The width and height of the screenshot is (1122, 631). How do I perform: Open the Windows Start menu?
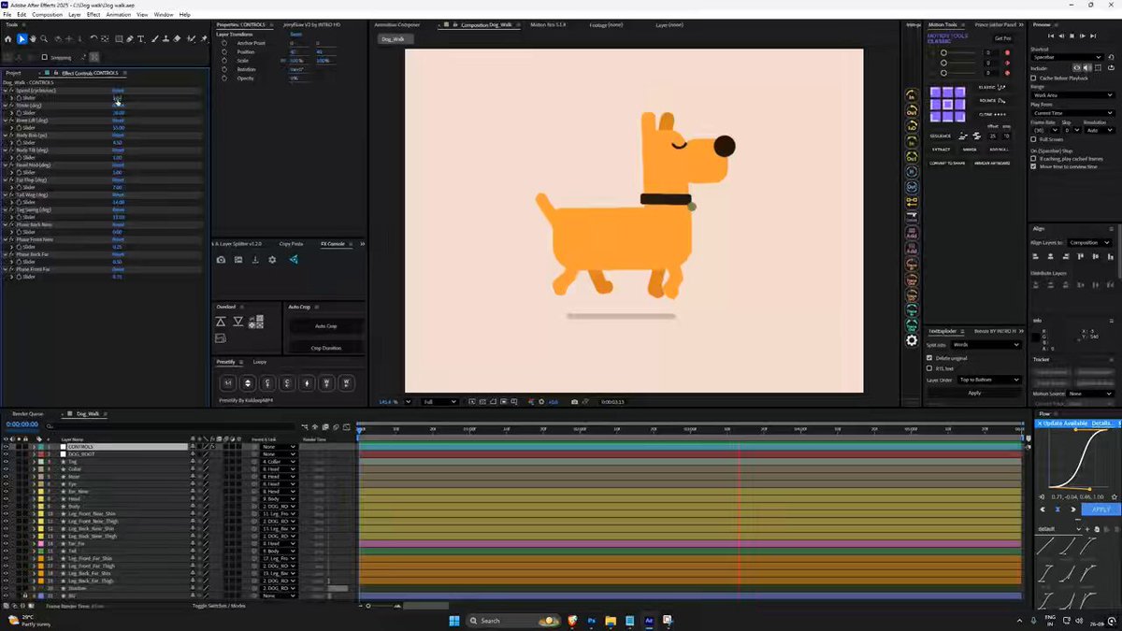click(x=453, y=620)
